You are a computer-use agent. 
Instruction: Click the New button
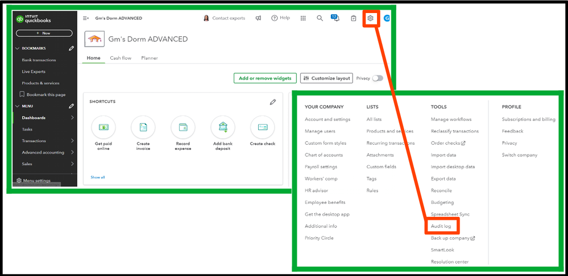tap(44, 34)
